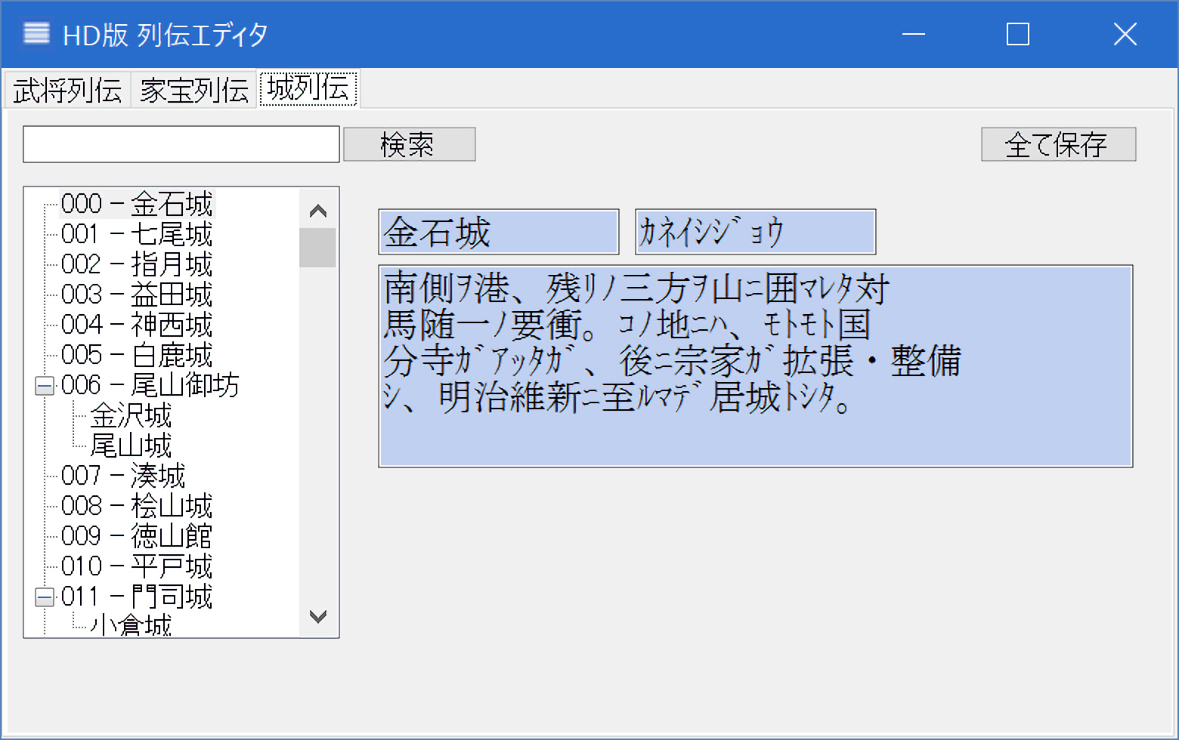Click the tree list scrollbar thumb
The image size is (1179, 740).
(x=317, y=248)
